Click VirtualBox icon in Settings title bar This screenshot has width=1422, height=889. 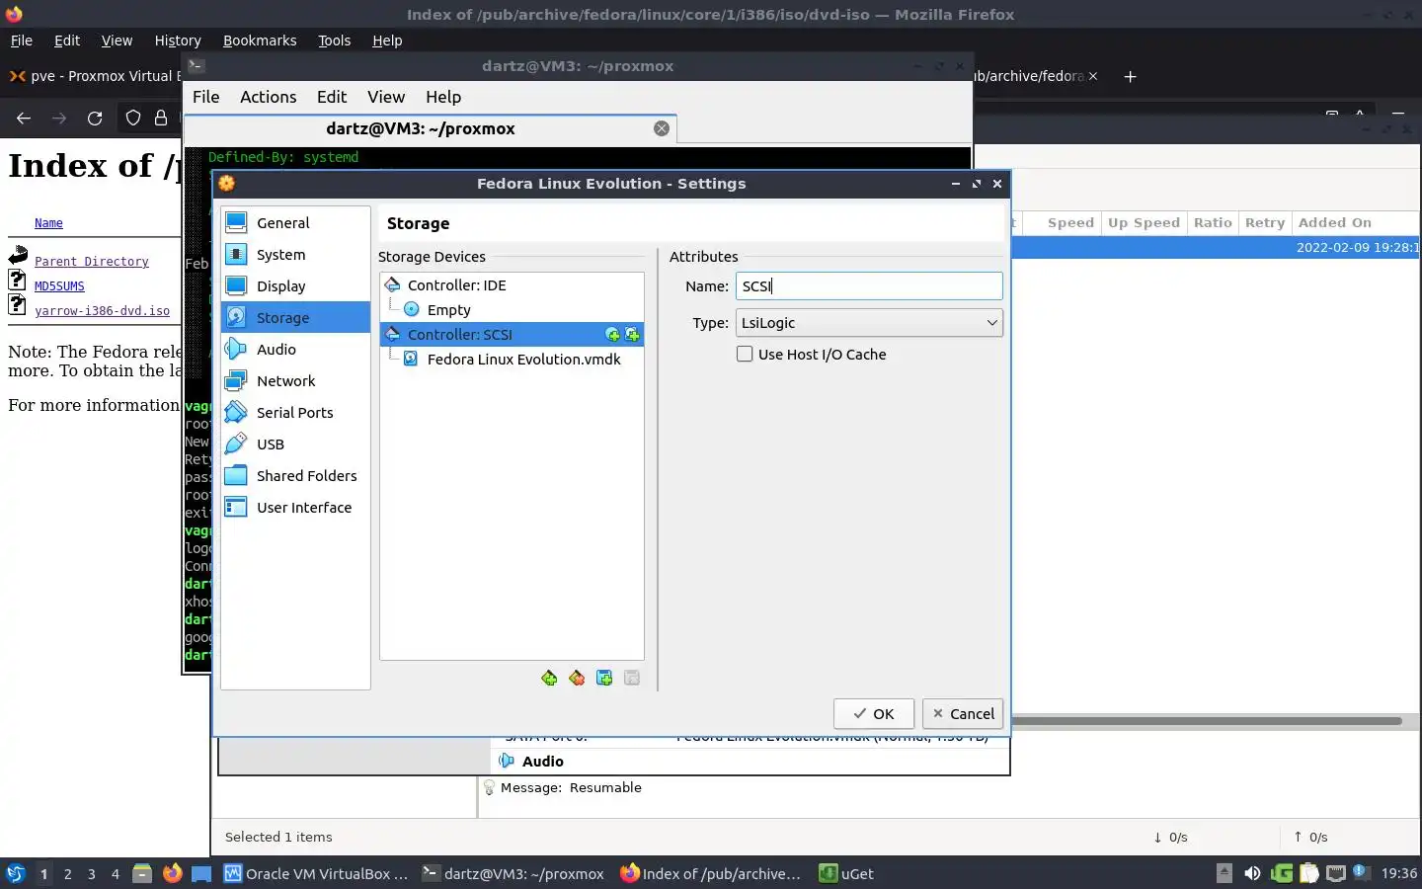click(x=226, y=184)
